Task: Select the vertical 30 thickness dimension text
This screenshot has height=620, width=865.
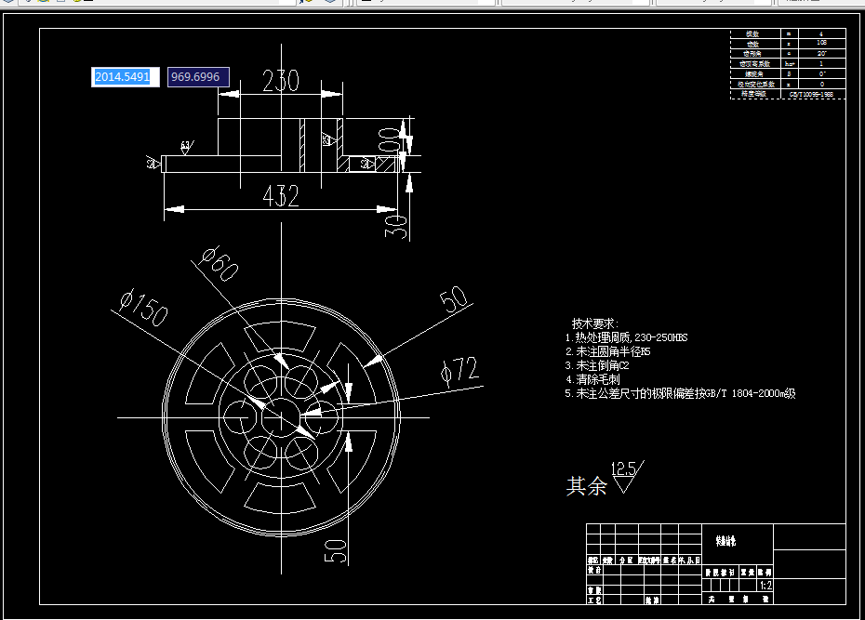Action: (x=396, y=227)
